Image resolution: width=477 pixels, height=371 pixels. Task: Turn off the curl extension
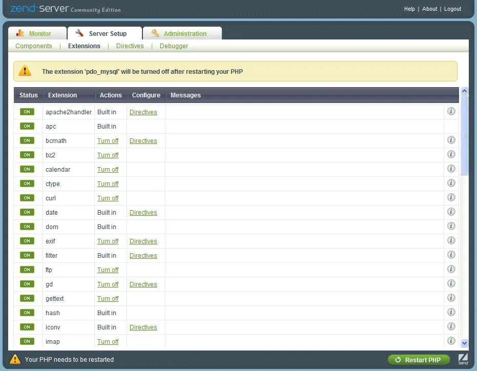[x=108, y=198]
